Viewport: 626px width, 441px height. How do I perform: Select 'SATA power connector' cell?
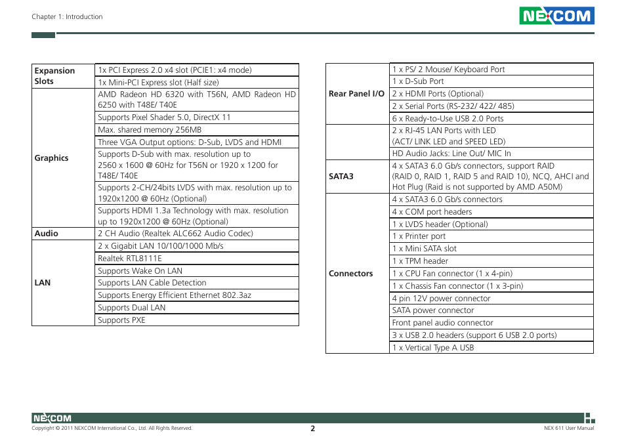click(x=491, y=310)
